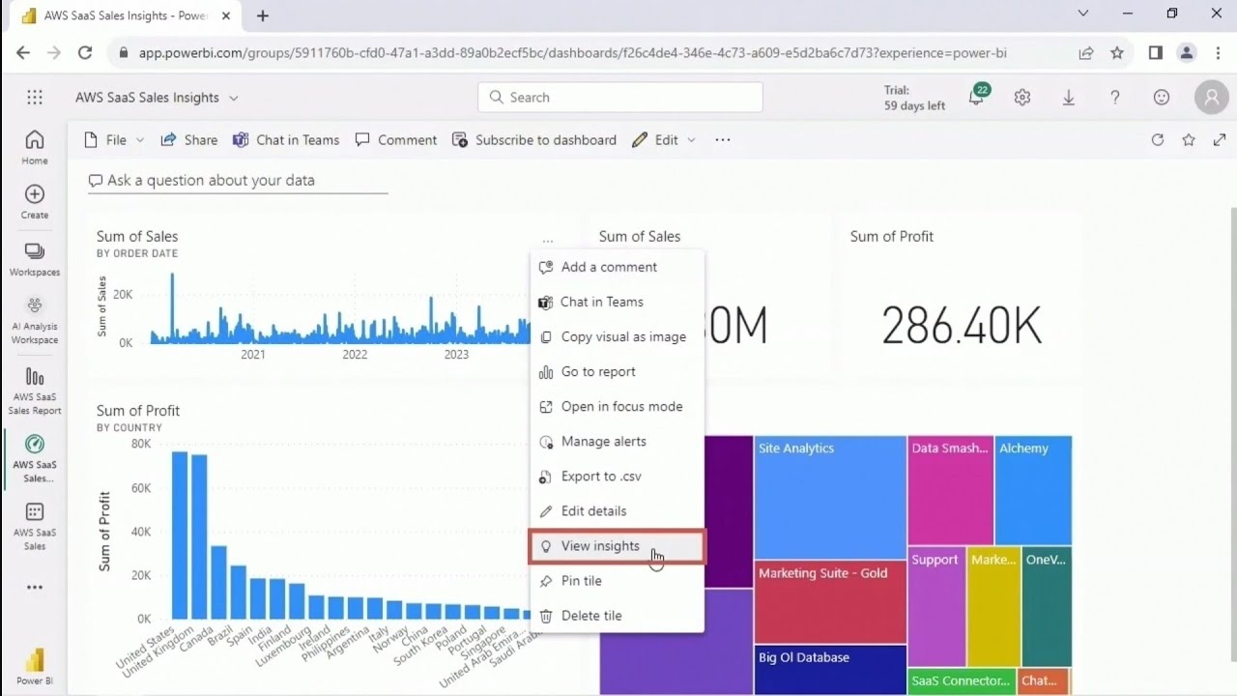Open the notifications bell icon
Screen dimensions: 1237x696
click(x=977, y=97)
